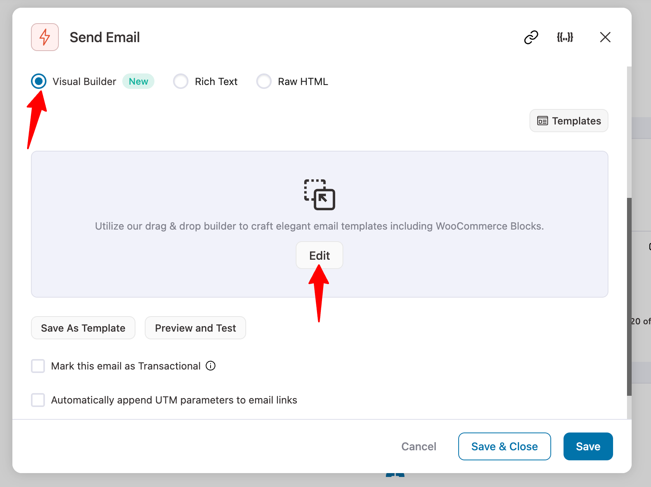The width and height of the screenshot is (651, 487).
Task: Click the Cancel button
Action: tap(418, 446)
